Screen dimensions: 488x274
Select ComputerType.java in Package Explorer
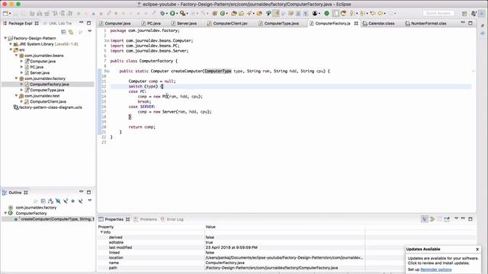47,90
